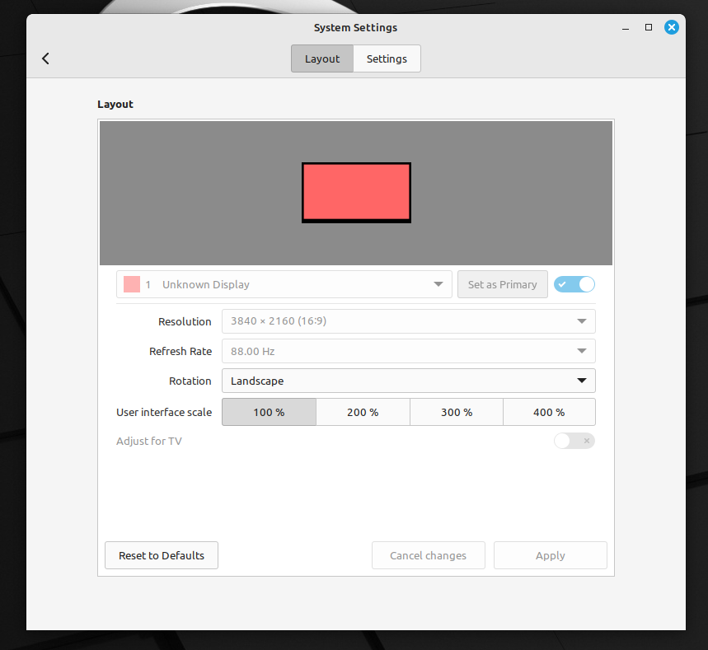
Task: Click the System Settings window title
Action: tap(356, 27)
